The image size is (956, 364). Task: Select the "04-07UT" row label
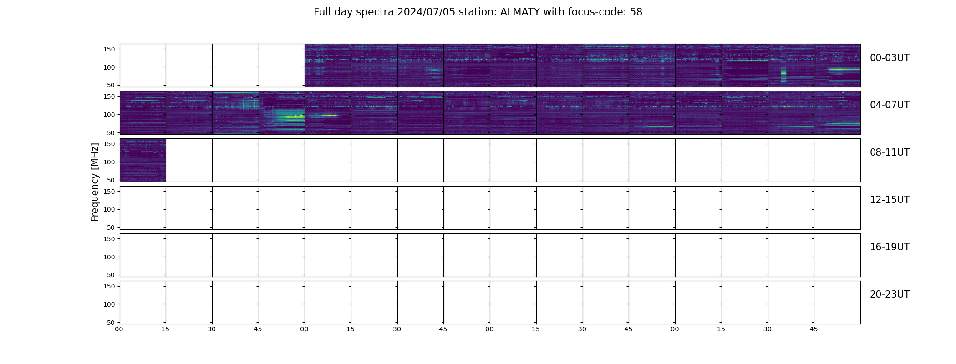click(890, 105)
